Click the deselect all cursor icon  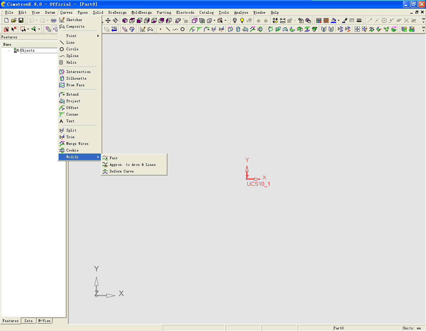(14, 29)
